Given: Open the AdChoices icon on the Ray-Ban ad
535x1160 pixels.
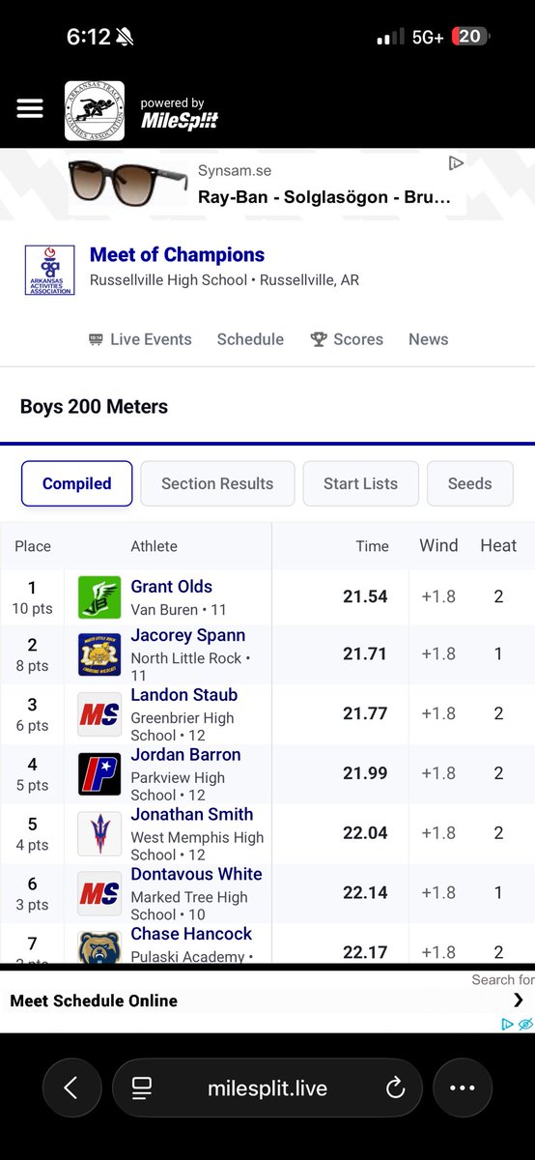Looking at the screenshot, I should click(457, 163).
